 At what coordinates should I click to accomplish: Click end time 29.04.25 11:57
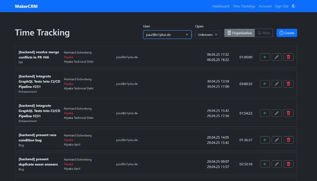(x=218, y=167)
